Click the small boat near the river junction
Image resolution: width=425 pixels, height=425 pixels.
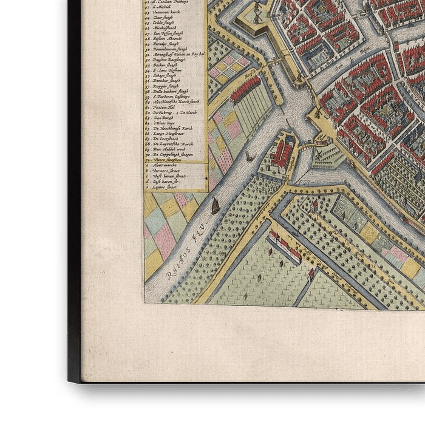click(249, 156)
